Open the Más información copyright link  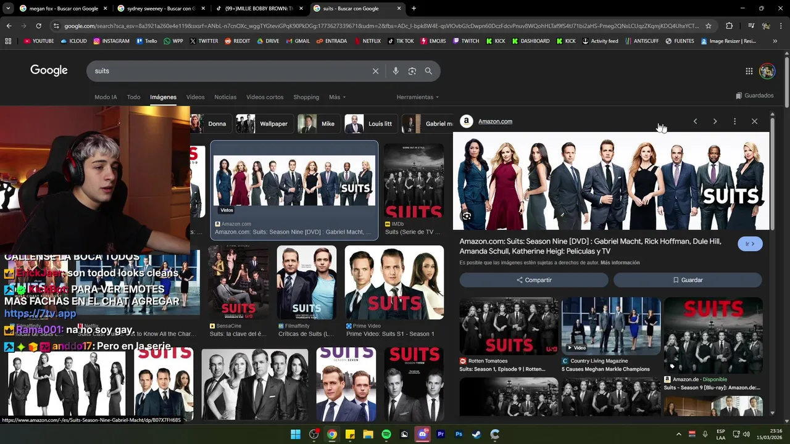(620, 263)
